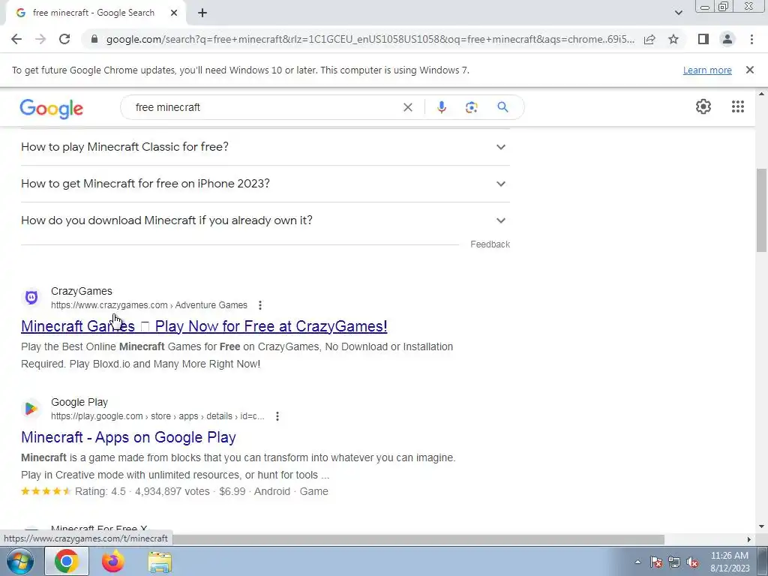Click the forward navigation arrow
The image size is (768, 576).
pos(40,39)
